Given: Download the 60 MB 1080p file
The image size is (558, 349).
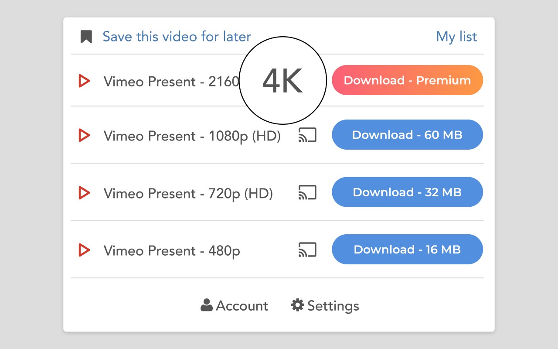Looking at the screenshot, I should (407, 135).
